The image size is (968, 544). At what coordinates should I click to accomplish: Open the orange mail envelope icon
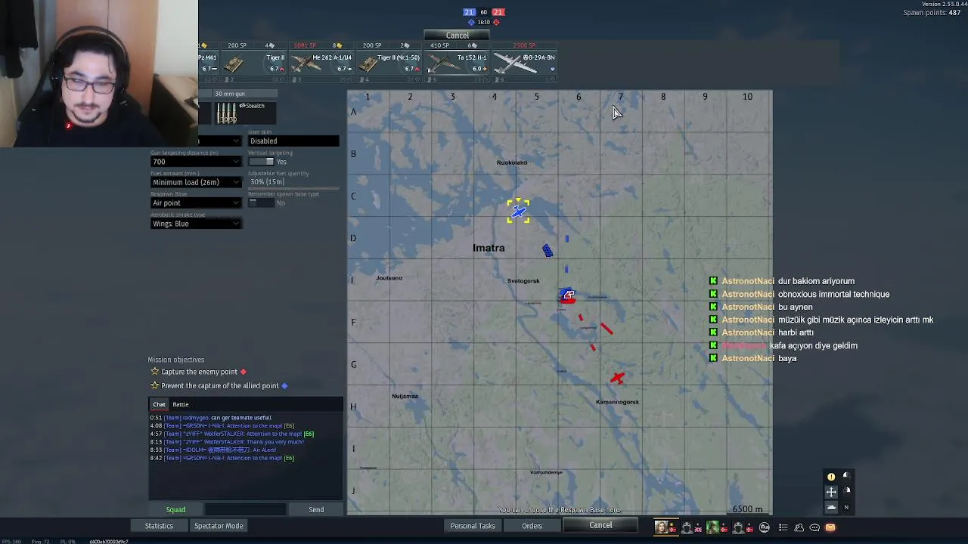830,527
